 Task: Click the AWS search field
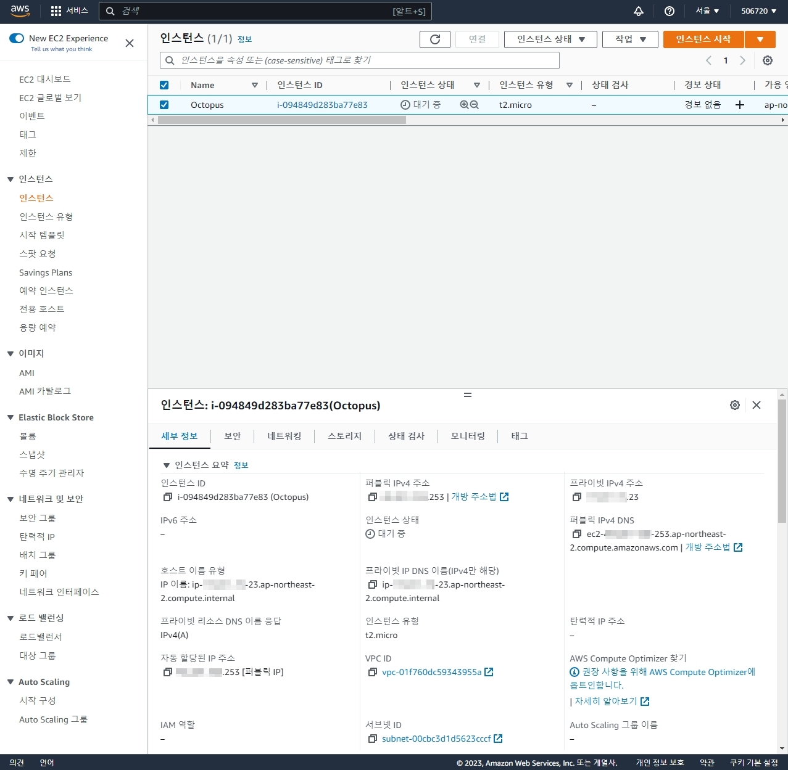tap(265, 11)
